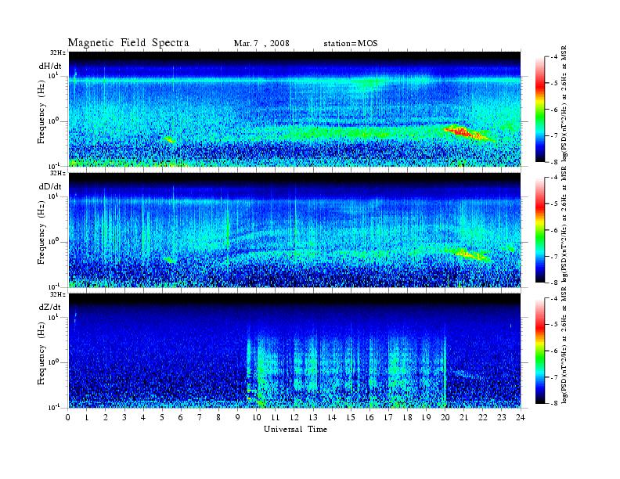This screenshot has height=479, width=620.
Task: Click the log(PSD) legend text beside dZ/dt colorbar
Action: [564, 345]
